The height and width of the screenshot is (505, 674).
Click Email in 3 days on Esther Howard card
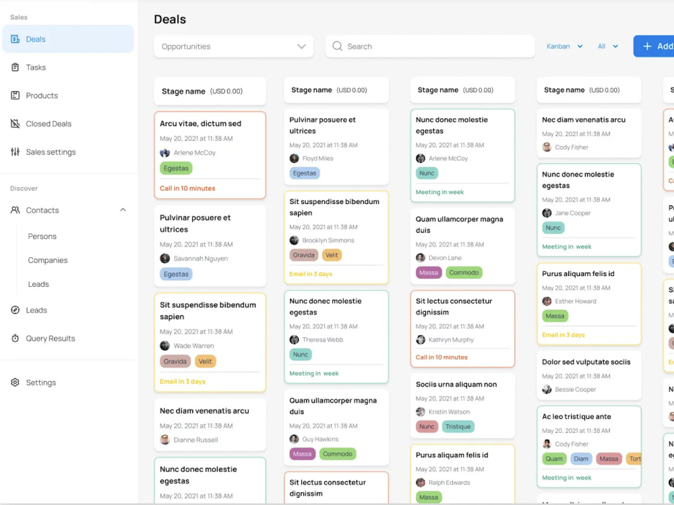(x=563, y=335)
